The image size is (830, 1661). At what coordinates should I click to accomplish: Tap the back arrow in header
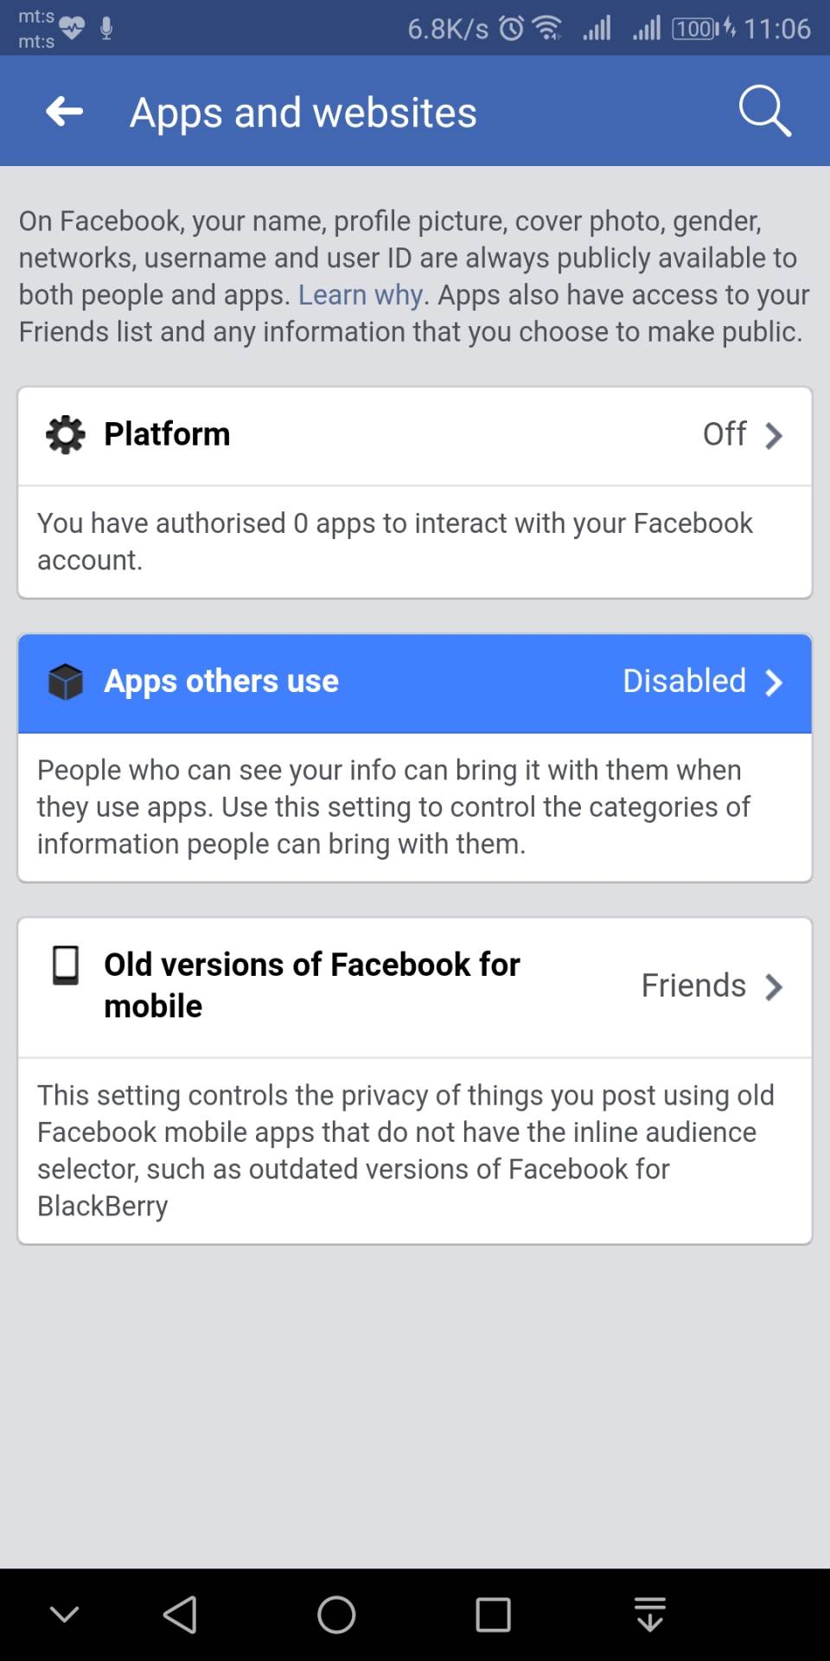[65, 112]
